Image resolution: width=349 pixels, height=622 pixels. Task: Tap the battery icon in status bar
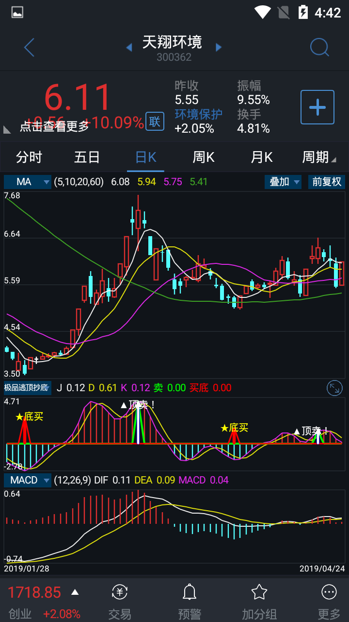click(x=303, y=12)
